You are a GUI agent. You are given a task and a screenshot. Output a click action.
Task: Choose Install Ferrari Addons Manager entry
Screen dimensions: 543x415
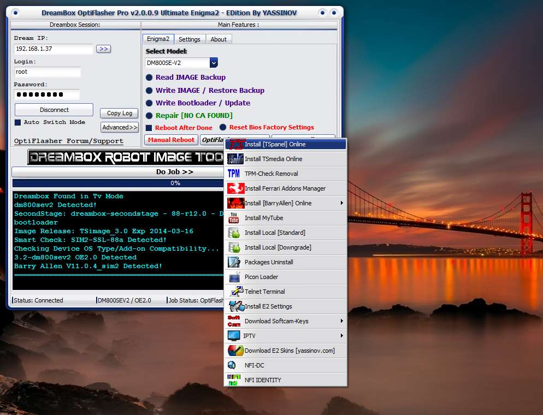tap(286, 188)
